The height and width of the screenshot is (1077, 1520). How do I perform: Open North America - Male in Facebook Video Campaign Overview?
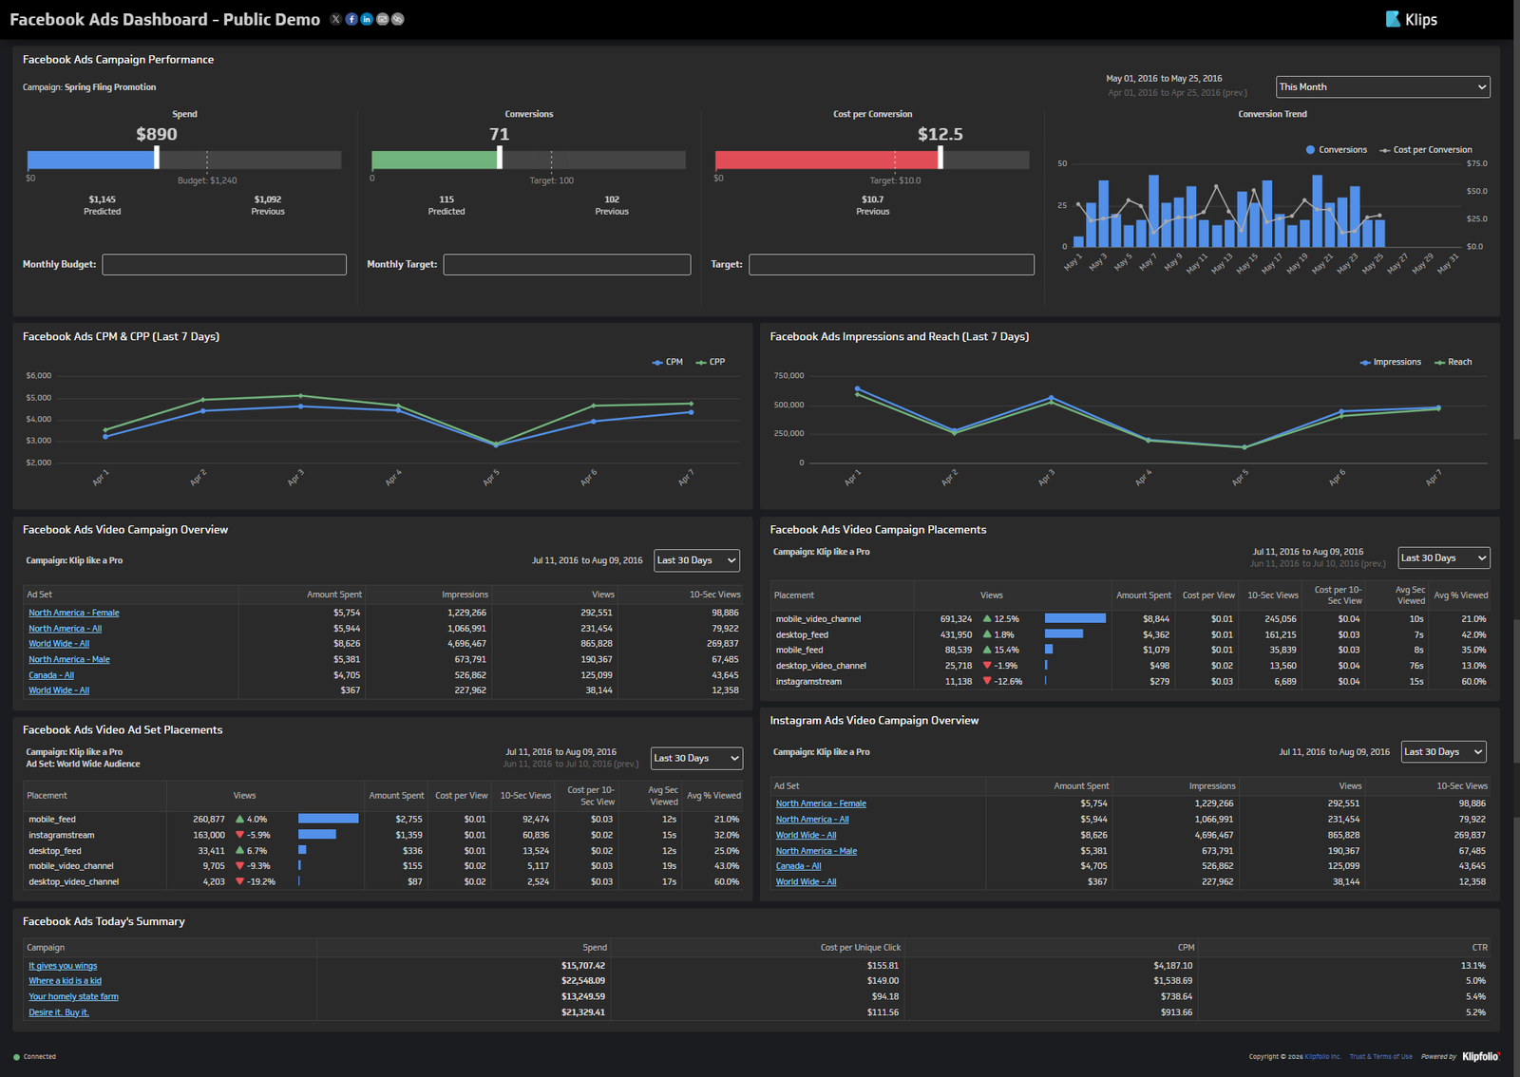click(x=69, y=659)
